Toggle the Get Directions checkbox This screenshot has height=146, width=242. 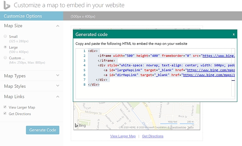(5, 114)
